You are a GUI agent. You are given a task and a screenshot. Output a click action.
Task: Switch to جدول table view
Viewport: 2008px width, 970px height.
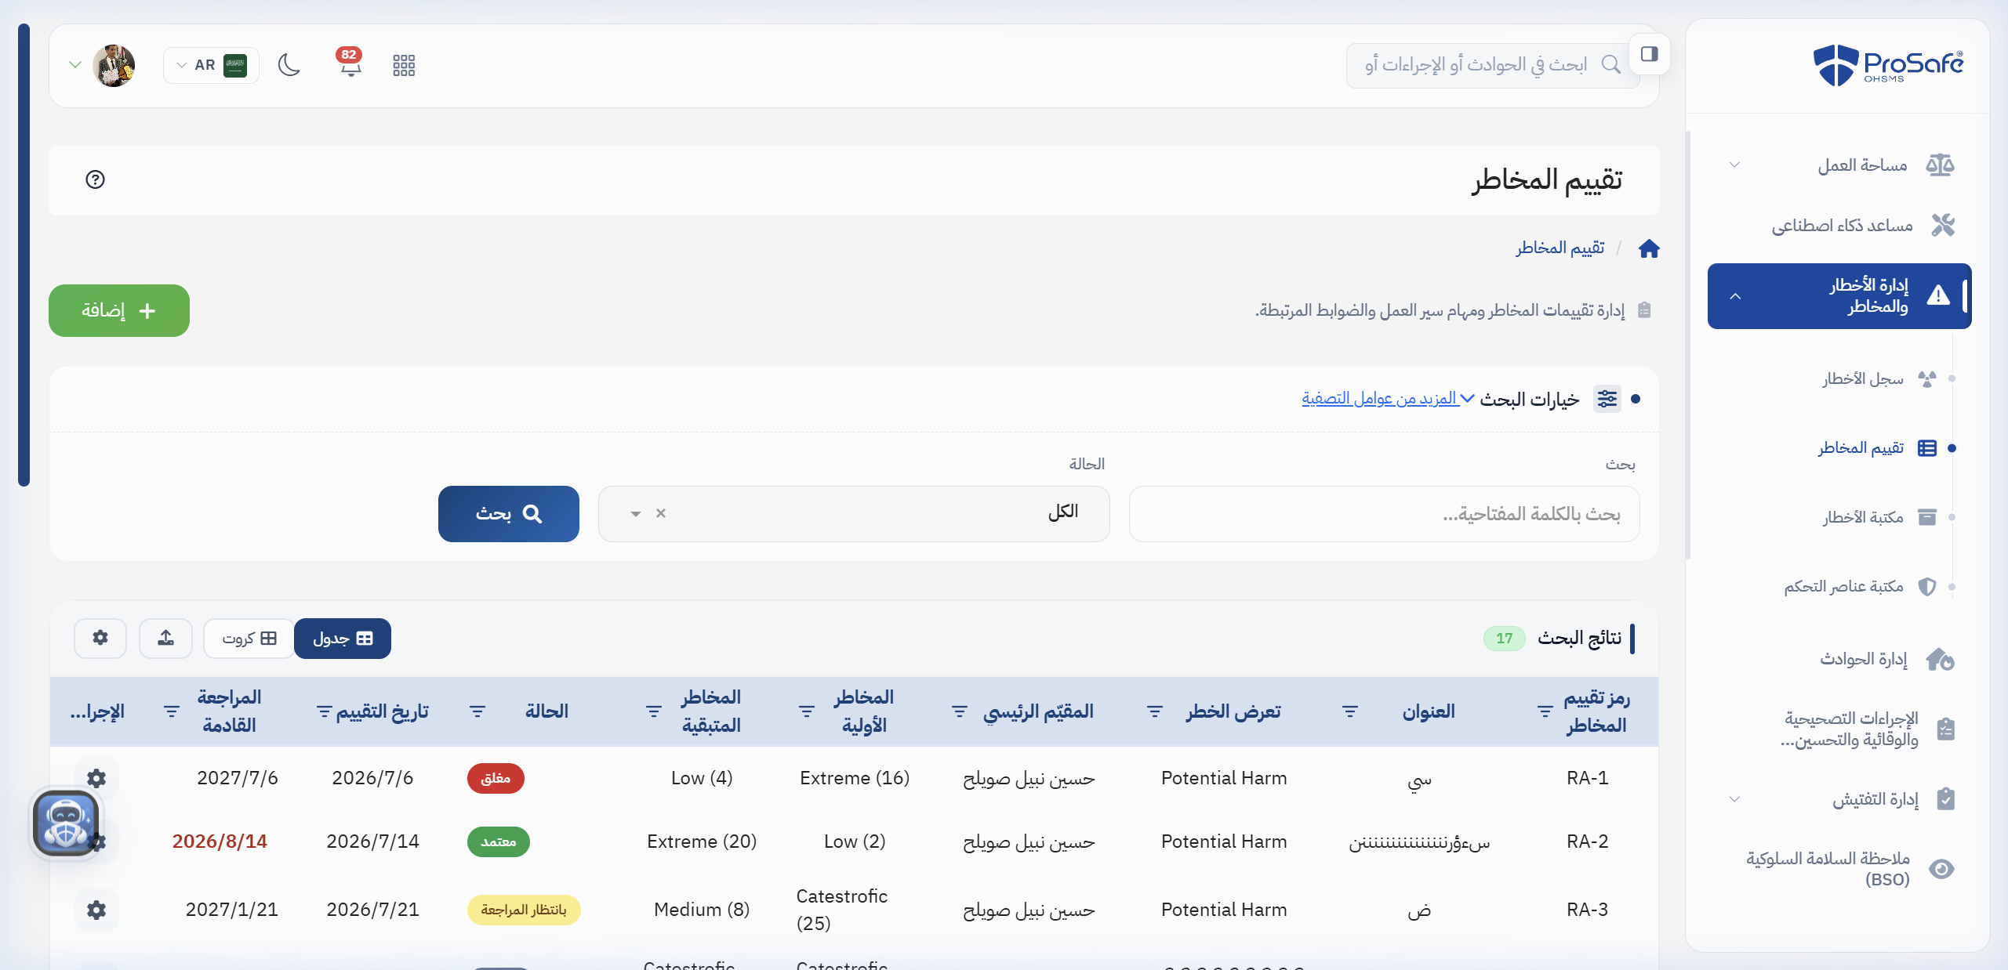coord(343,639)
